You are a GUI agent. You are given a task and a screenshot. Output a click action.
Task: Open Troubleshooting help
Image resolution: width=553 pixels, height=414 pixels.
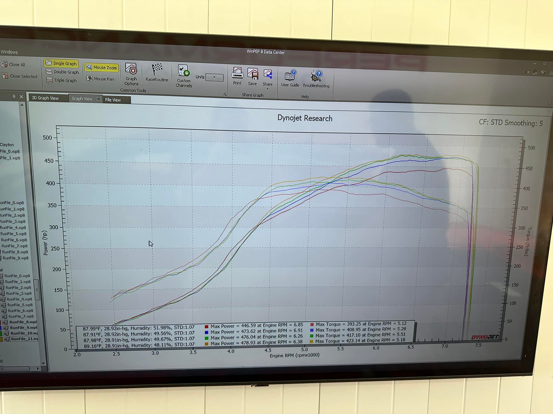(316, 79)
